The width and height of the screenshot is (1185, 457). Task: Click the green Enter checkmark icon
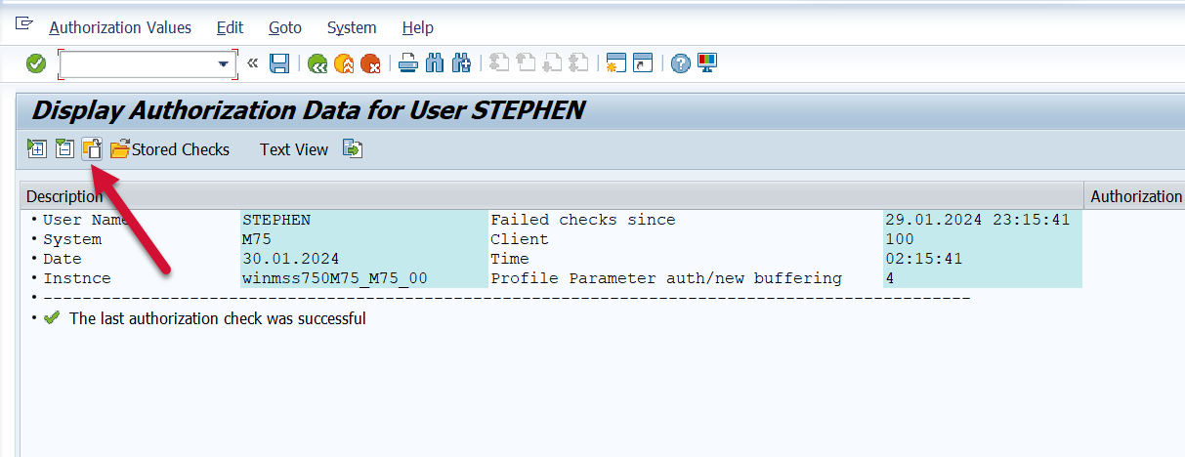coord(36,63)
